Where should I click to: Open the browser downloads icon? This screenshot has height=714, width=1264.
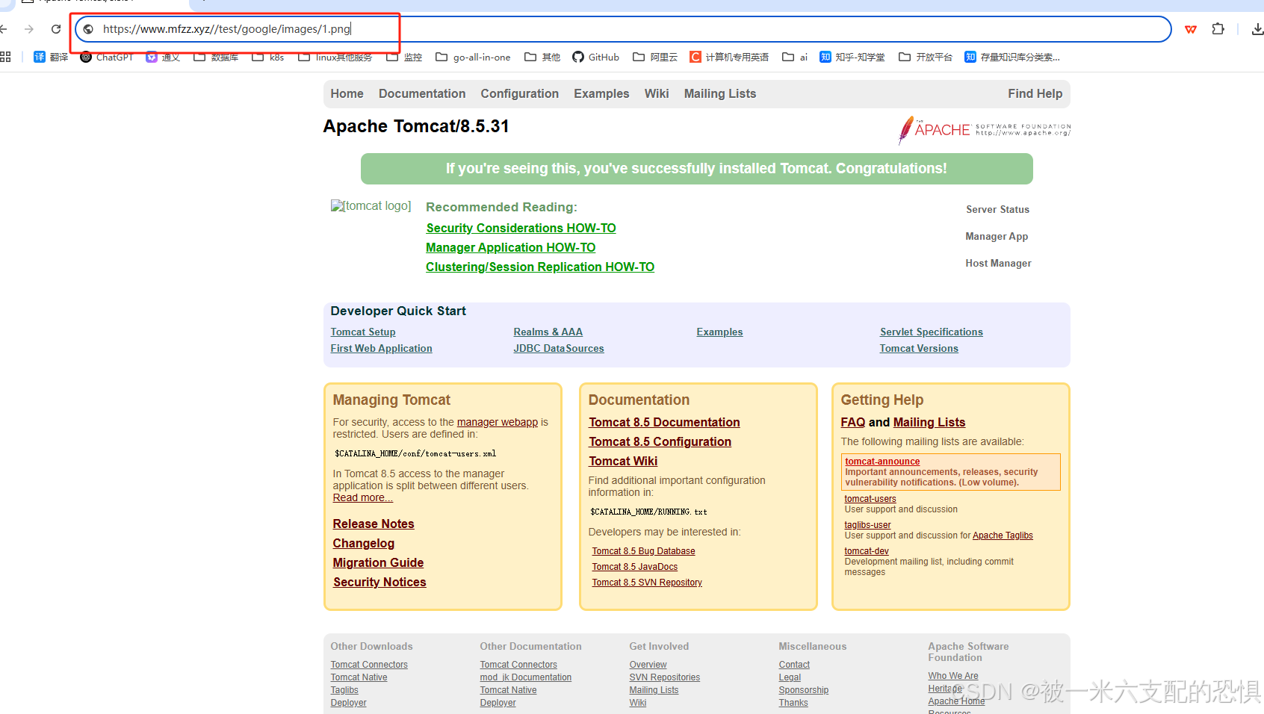[1257, 29]
